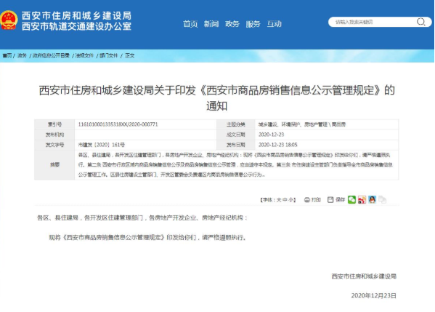
Task: Click the search magnifier icon
Action: (x=421, y=22)
